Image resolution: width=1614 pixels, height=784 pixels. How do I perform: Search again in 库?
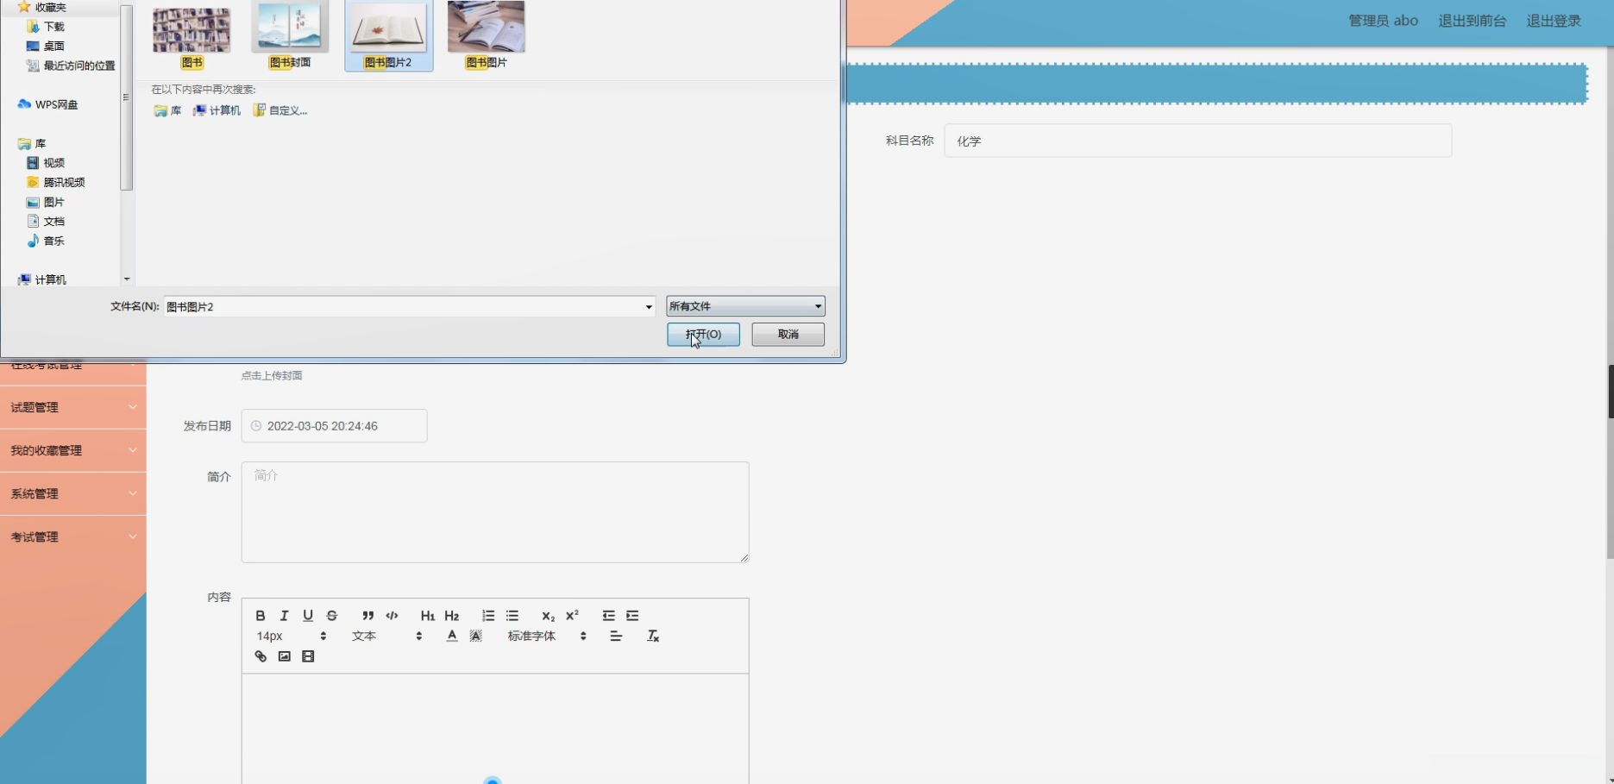click(167, 110)
